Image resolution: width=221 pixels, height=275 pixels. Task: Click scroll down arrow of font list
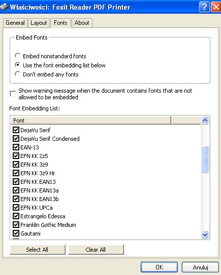205,234
